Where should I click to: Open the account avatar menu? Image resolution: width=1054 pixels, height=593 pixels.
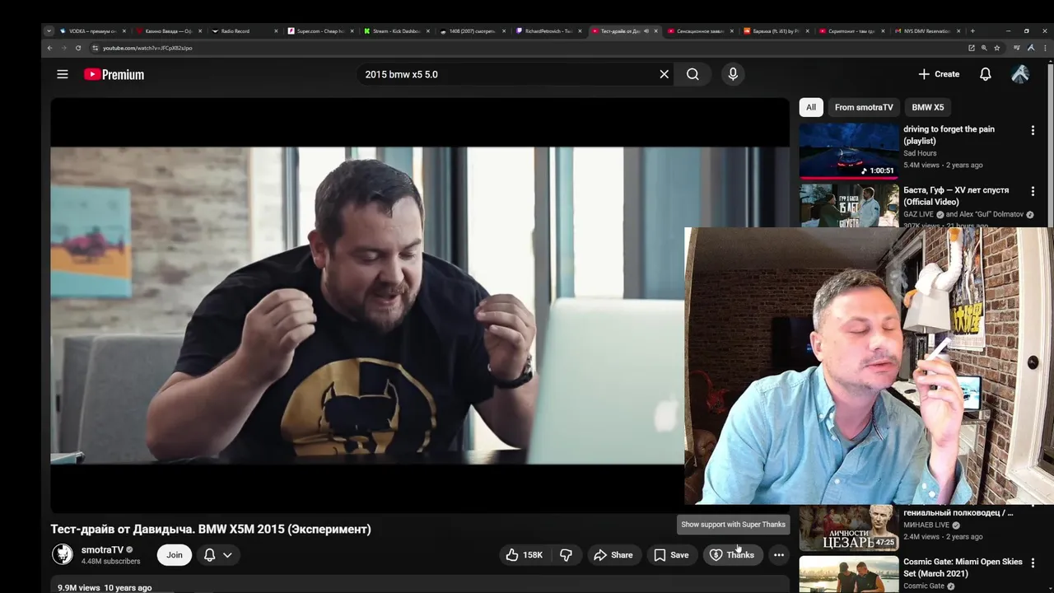coord(1020,74)
